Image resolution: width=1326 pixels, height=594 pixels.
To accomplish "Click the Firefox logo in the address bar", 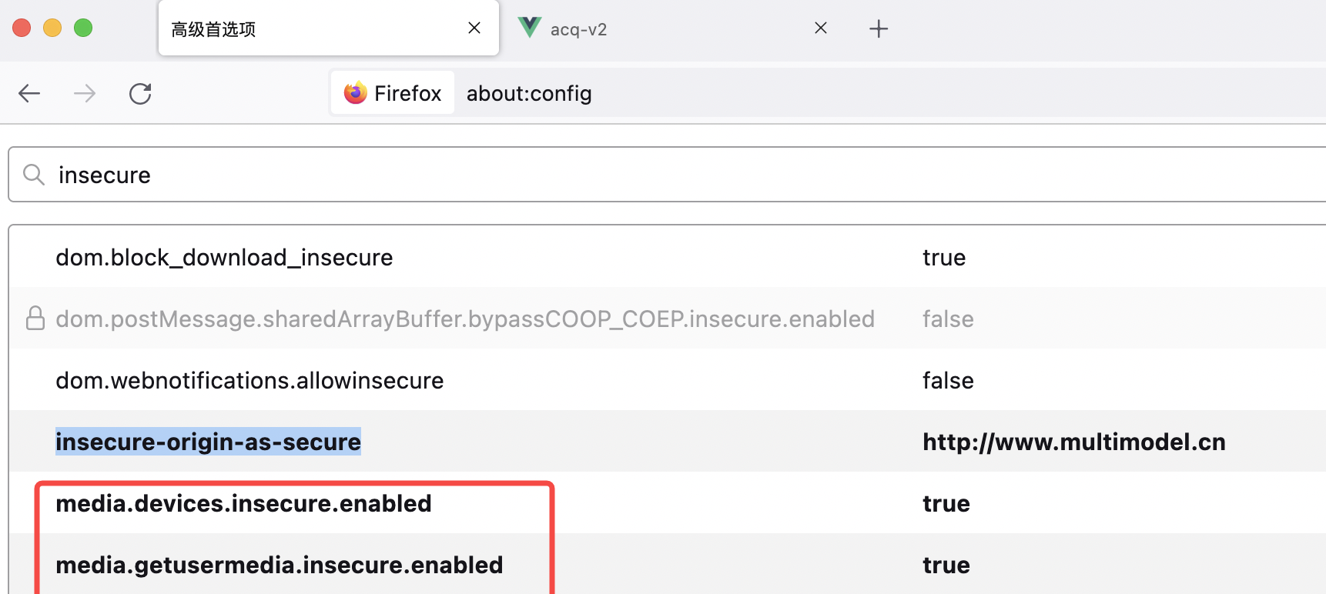I will pyautogui.click(x=355, y=92).
